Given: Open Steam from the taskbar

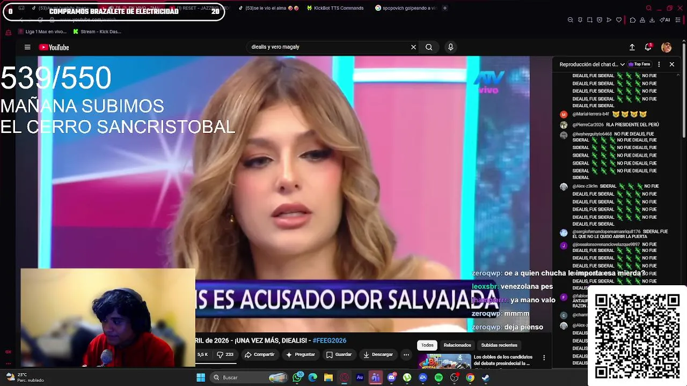Looking at the screenshot, I should click(x=486, y=377).
